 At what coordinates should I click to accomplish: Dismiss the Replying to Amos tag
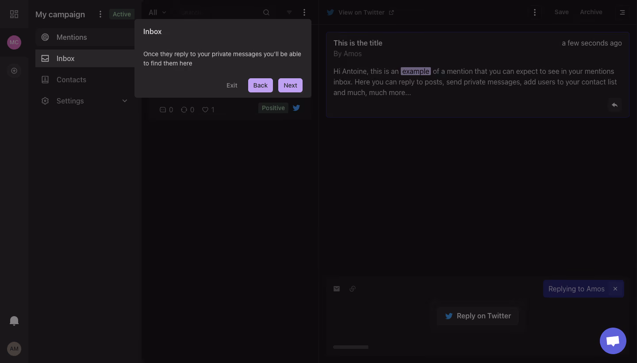point(615,289)
